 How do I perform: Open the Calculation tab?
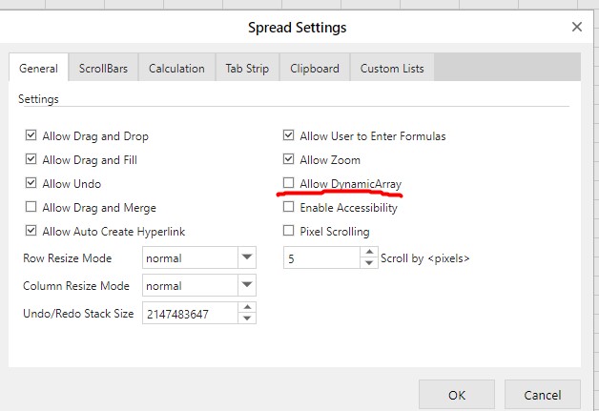(x=176, y=69)
